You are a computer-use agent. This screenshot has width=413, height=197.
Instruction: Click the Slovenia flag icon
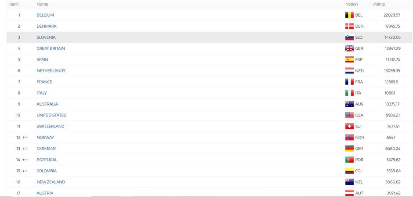(349, 37)
